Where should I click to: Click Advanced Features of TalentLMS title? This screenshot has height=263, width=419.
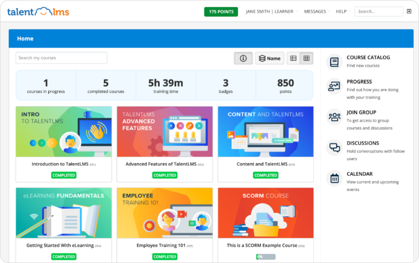(x=161, y=164)
